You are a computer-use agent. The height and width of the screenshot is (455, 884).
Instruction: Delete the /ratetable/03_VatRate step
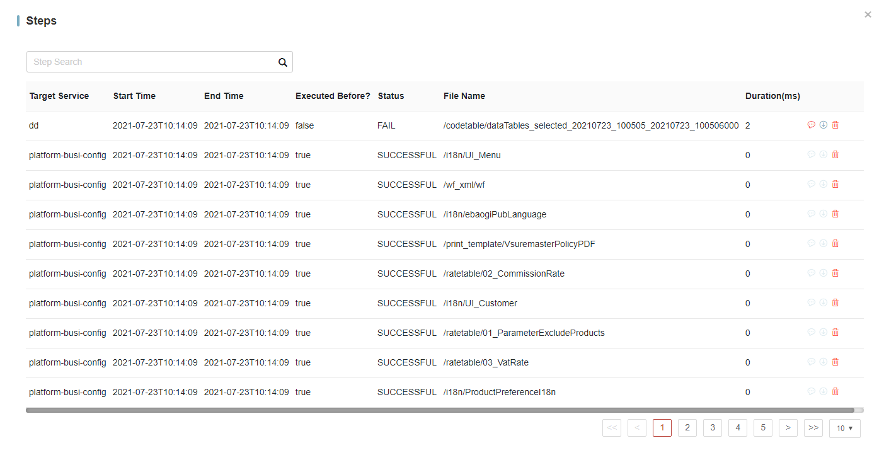click(835, 362)
